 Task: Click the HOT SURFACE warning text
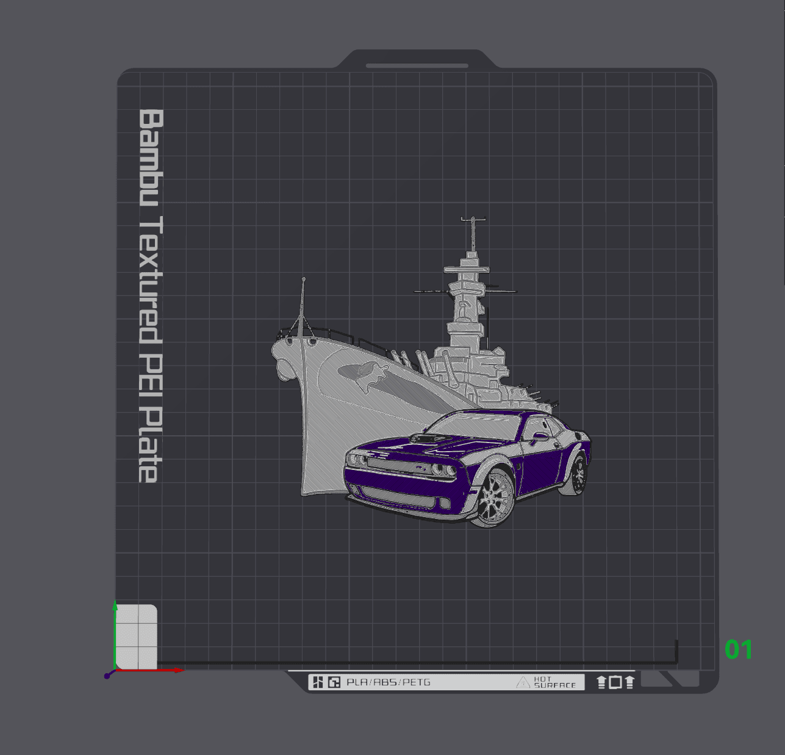554,682
